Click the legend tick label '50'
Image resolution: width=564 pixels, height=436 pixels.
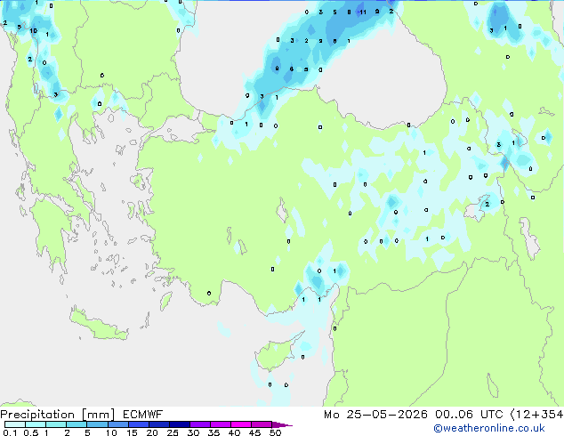click(275, 432)
